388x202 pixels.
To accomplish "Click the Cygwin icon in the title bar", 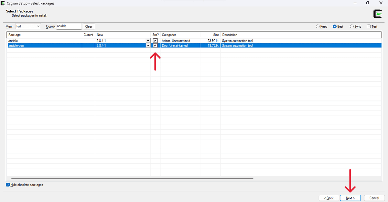I will pos(3,3).
